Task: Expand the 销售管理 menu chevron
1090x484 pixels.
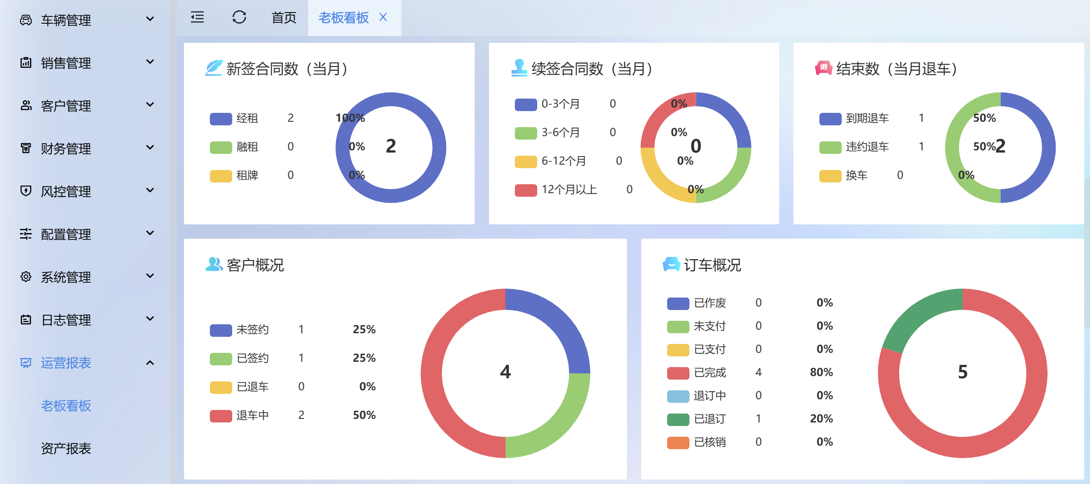Action: 150,62
